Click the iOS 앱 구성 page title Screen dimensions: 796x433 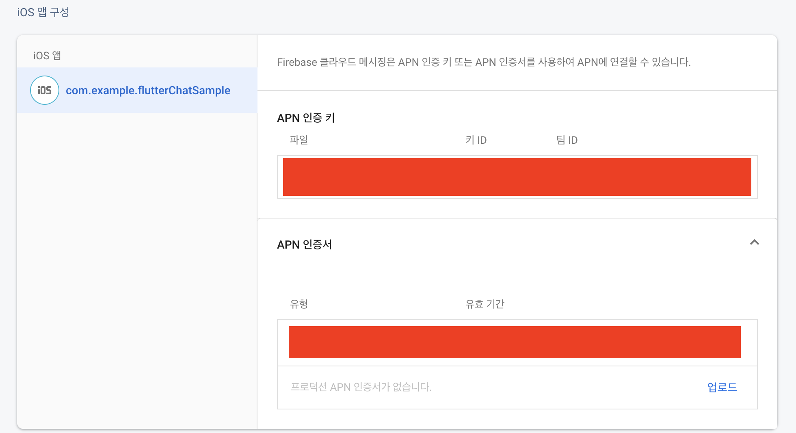coord(43,12)
